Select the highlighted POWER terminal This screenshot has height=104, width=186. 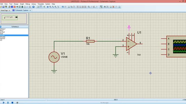pyautogui.click(x=14, y=35)
